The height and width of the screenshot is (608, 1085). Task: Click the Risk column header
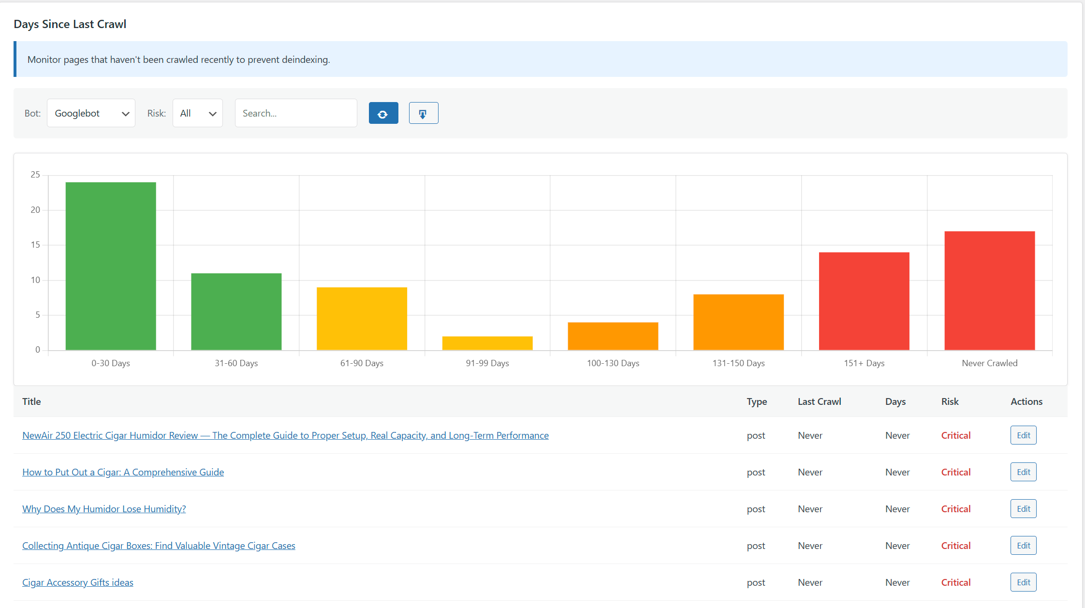coord(950,401)
